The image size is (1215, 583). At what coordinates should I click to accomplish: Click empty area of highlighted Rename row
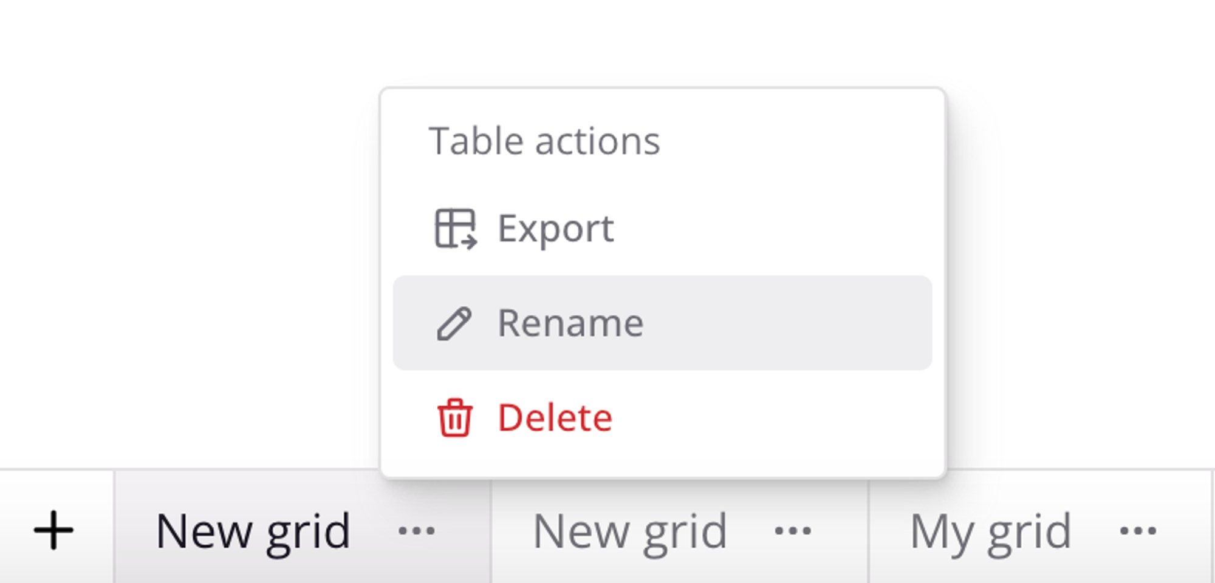tap(790, 323)
